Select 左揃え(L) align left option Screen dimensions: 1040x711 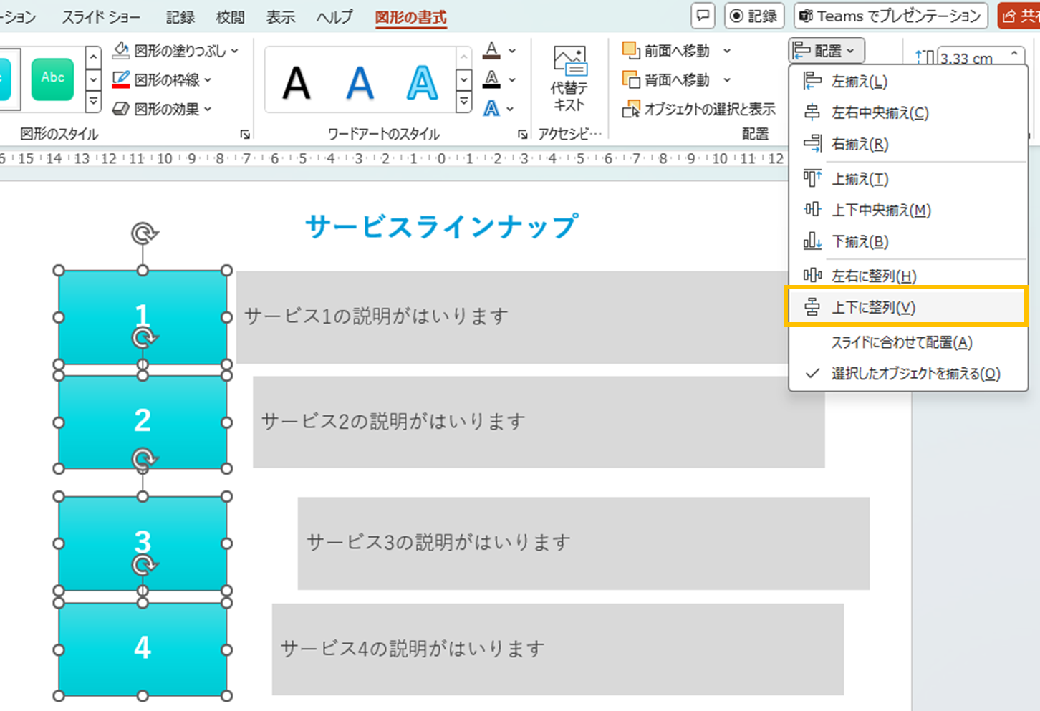pos(908,82)
